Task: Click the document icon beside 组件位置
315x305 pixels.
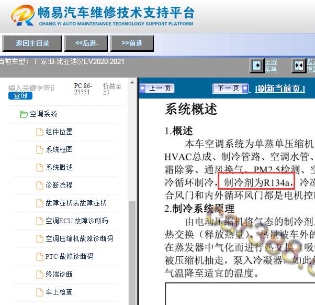Action: pos(40,132)
